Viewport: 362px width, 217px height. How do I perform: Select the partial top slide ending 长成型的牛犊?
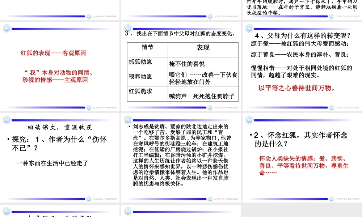(x=302, y=10)
